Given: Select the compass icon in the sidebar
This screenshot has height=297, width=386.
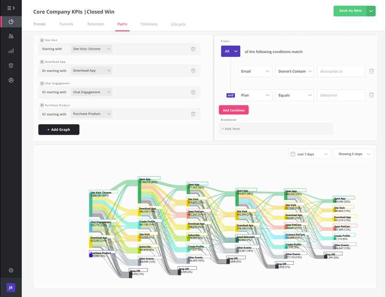Looking at the screenshot, I should coord(11,79).
